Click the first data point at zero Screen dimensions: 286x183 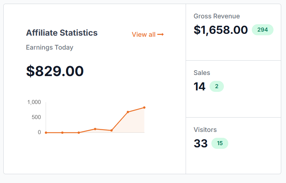coord(46,133)
